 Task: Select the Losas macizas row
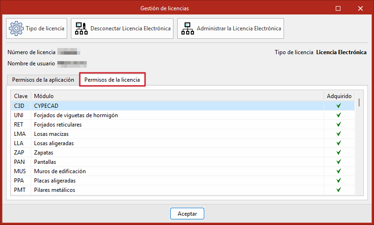point(183,134)
